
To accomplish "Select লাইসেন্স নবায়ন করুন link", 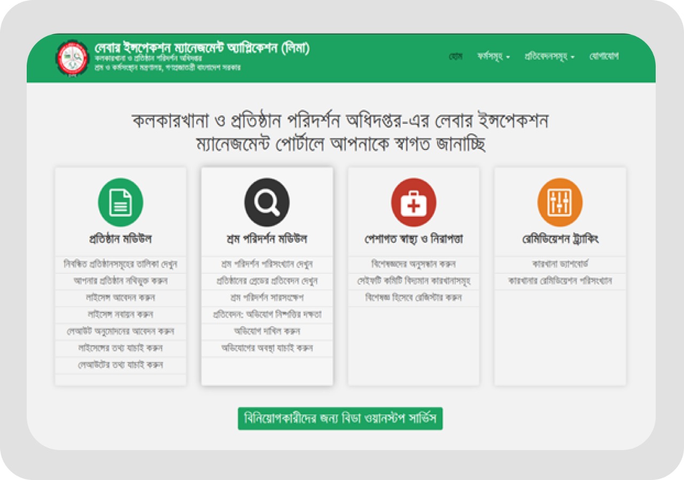I will click(120, 314).
